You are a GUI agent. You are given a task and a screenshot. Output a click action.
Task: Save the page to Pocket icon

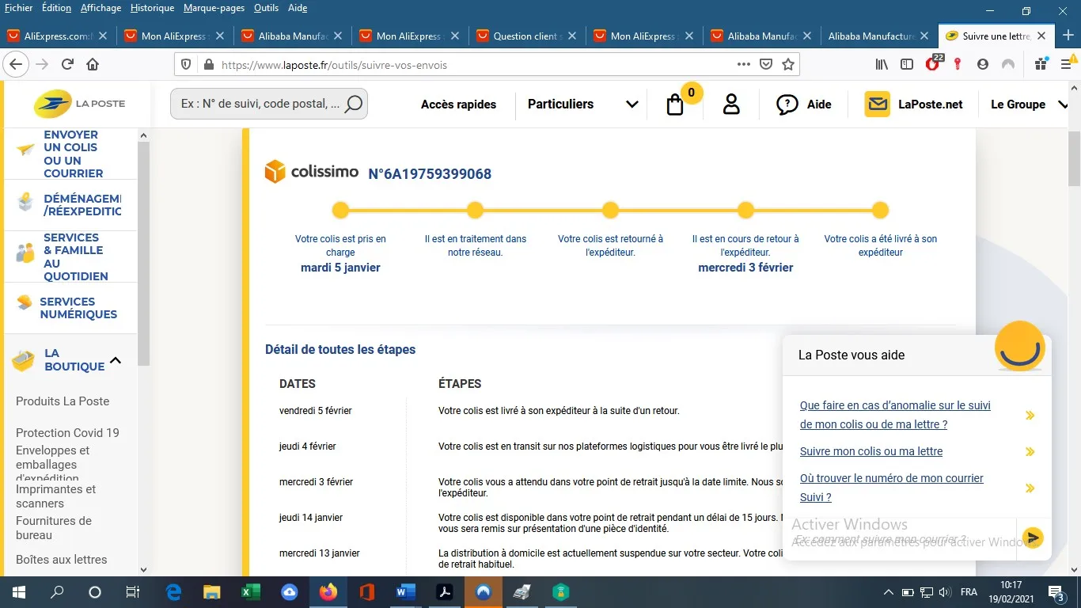[766, 64]
